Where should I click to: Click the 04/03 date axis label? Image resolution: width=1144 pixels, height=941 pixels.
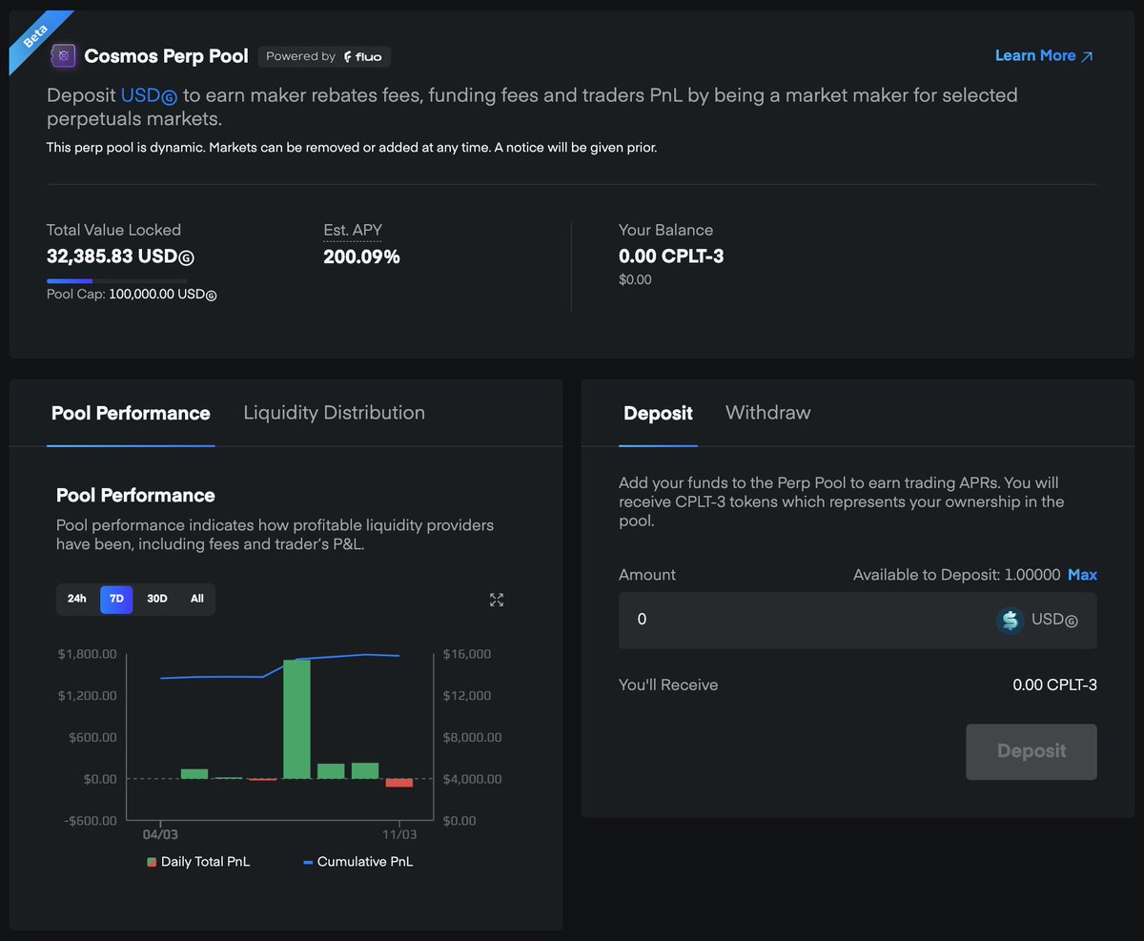click(160, 834)
